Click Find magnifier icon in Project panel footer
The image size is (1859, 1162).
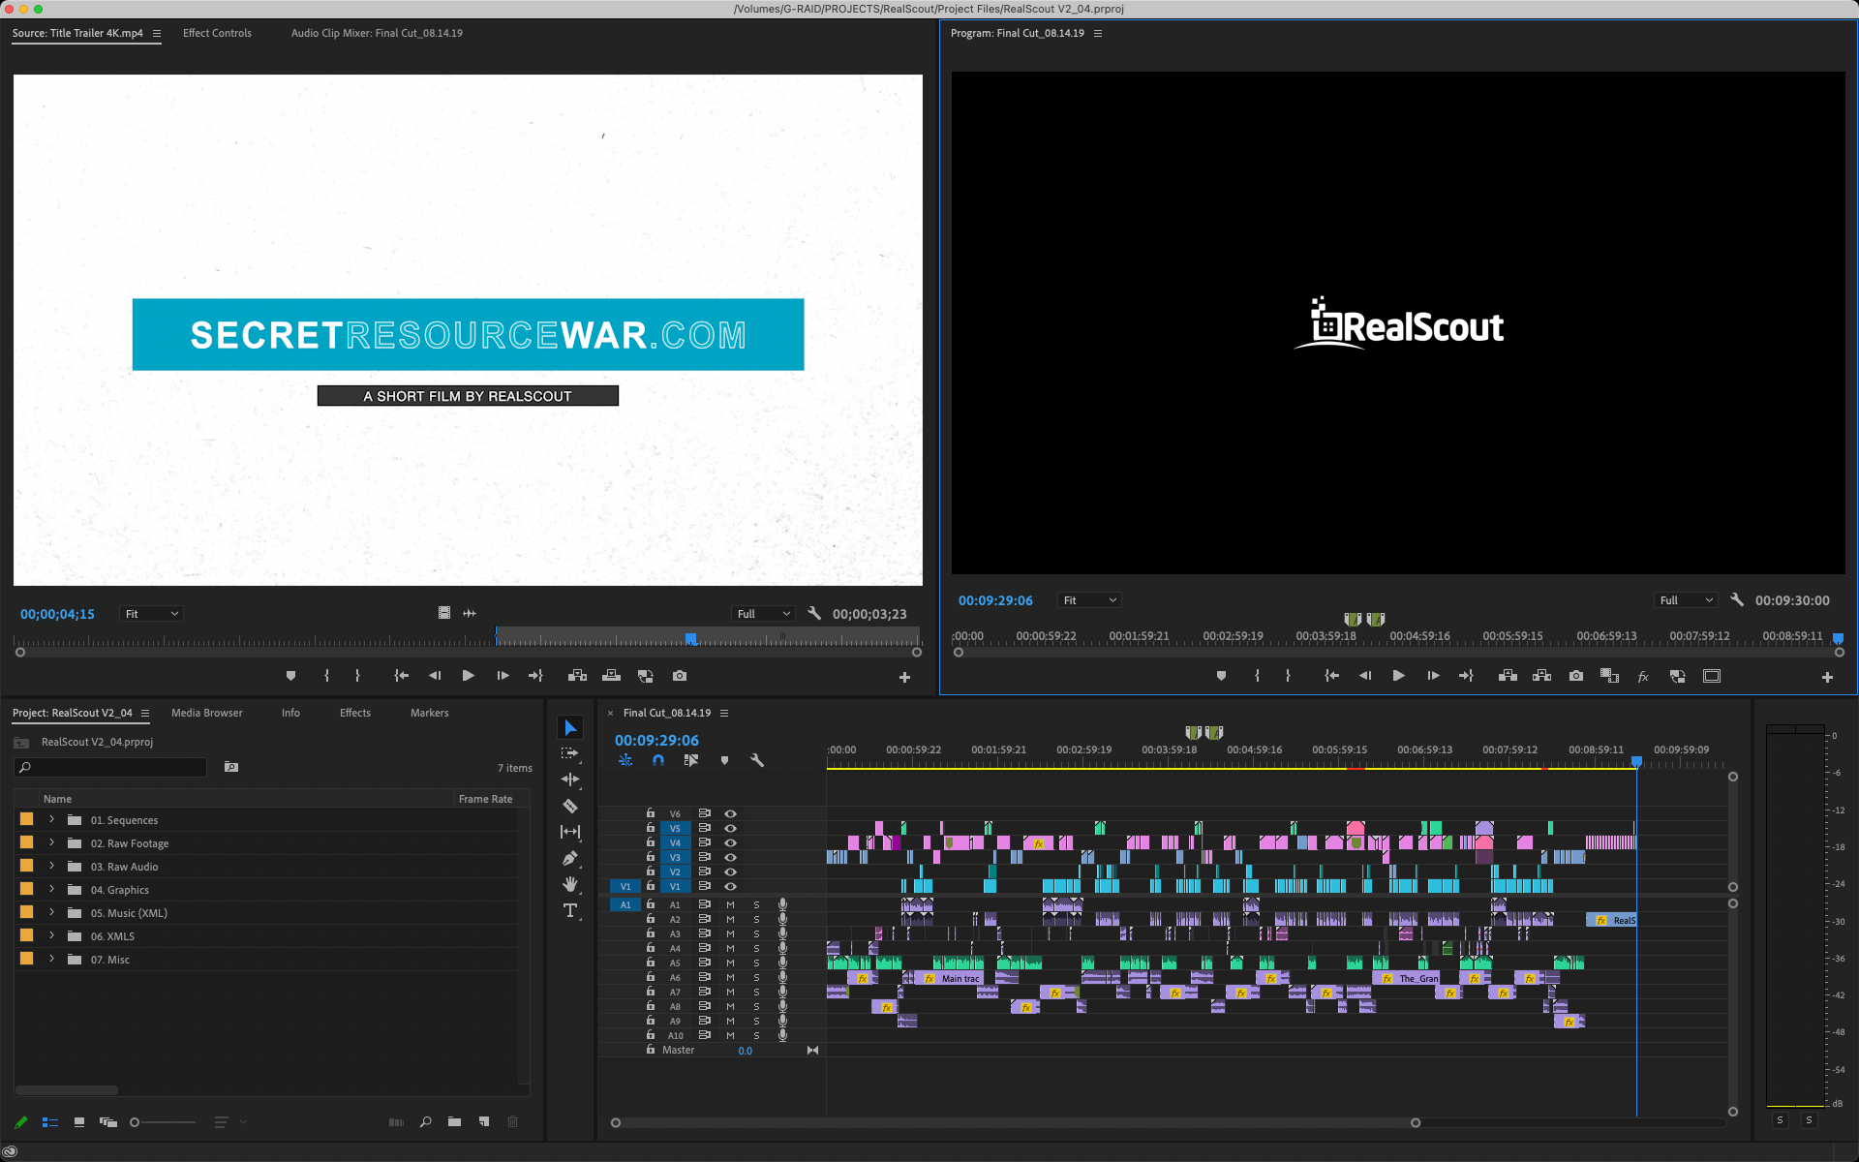(425, 1122)
